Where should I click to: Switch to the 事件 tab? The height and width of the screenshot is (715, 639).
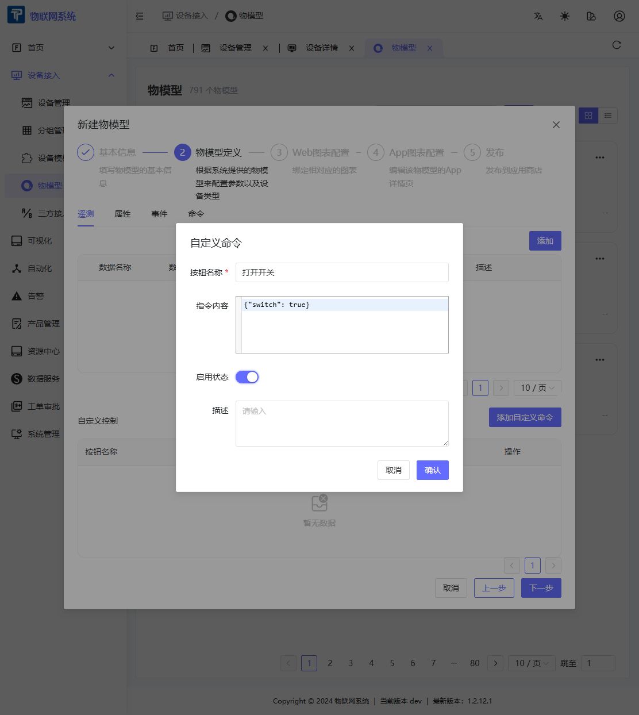point(159,214)
